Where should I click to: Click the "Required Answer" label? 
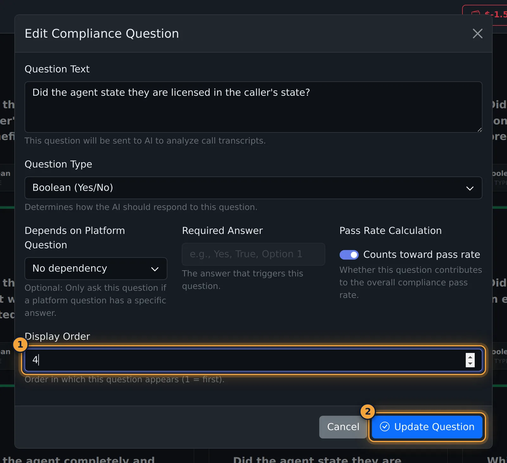(222, 231)
